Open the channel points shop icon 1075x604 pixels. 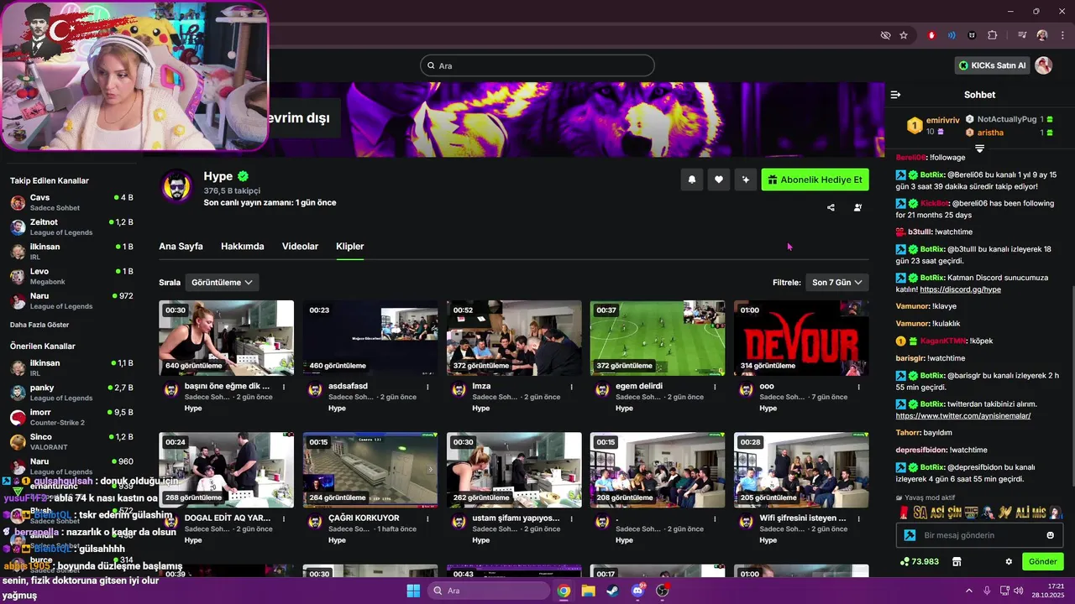point(957,561)
